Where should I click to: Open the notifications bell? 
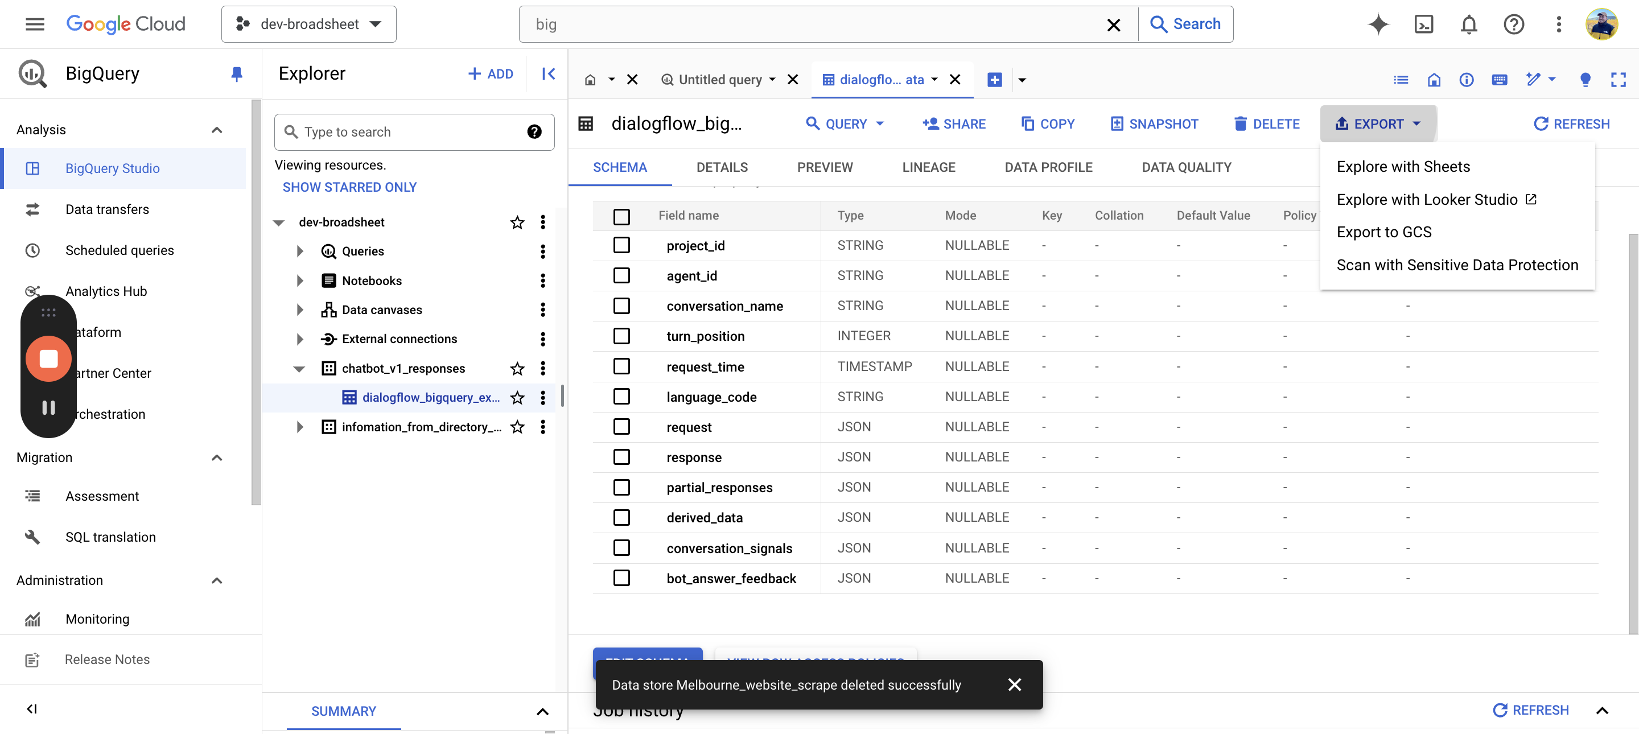coord(1468,24)
